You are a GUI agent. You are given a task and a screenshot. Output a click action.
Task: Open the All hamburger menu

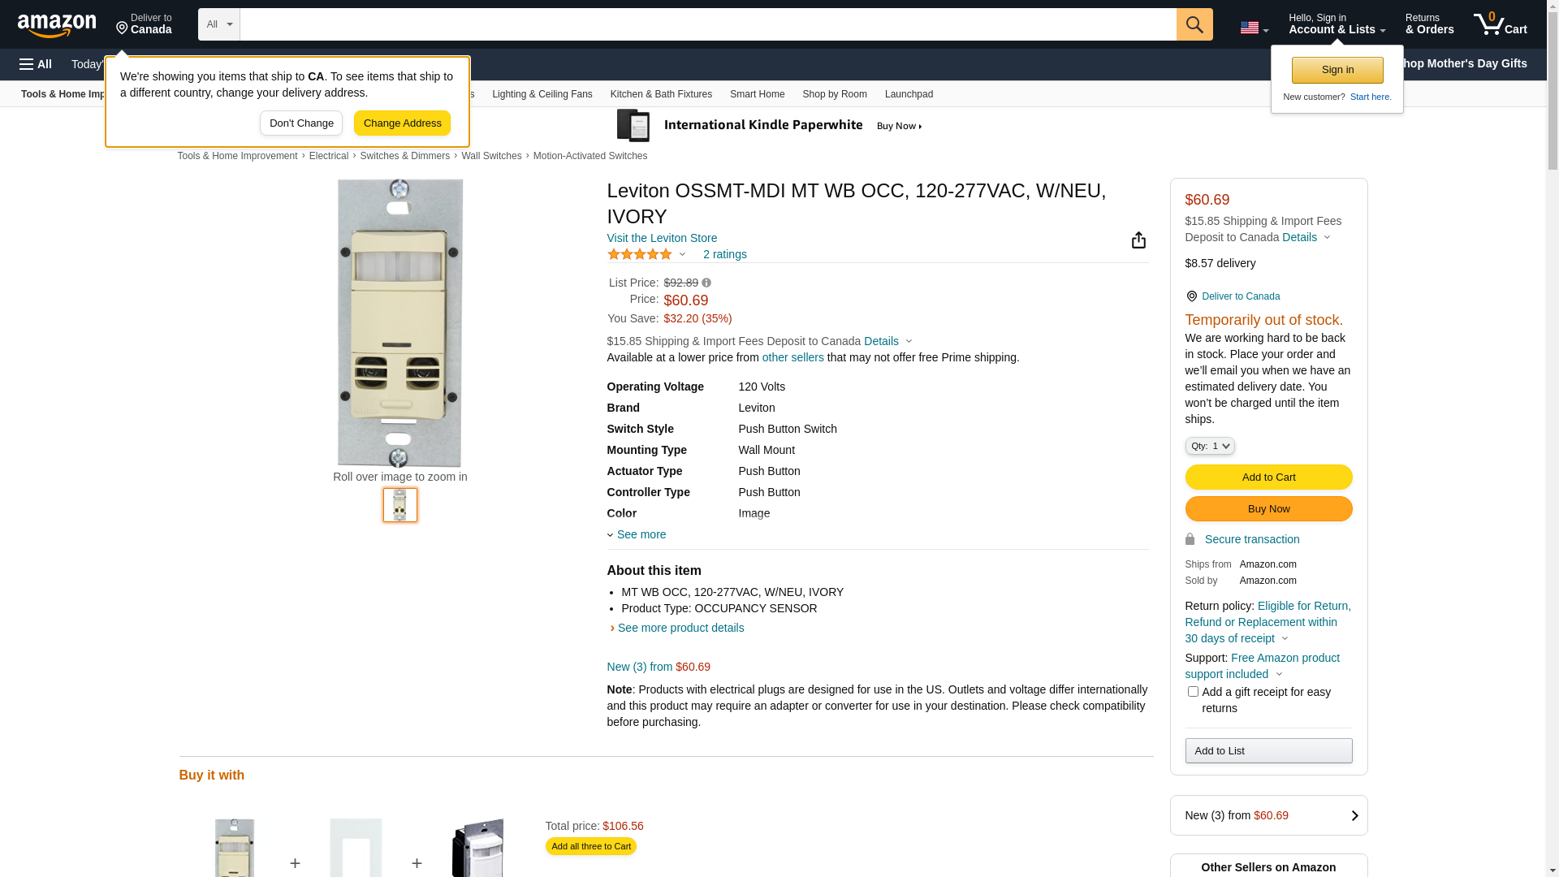click(x=36, y=64)
